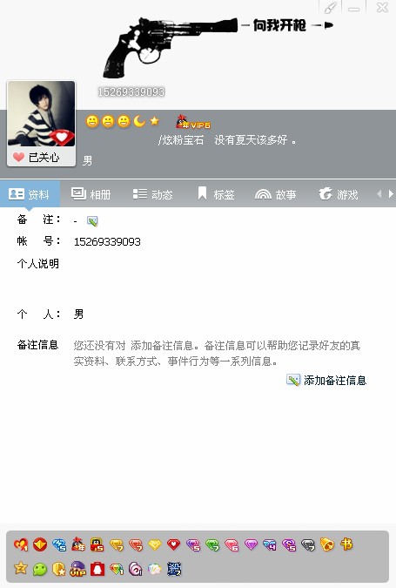396x588 pixels.
Task: Click the skin paintbrush icon at top
Action: point(330,8)
